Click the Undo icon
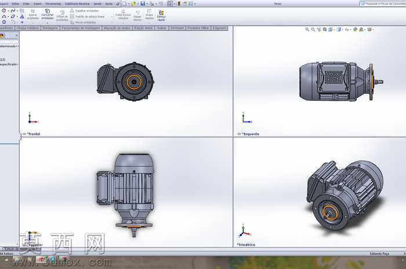Screen dimensions: 406x269 point(161,3)
